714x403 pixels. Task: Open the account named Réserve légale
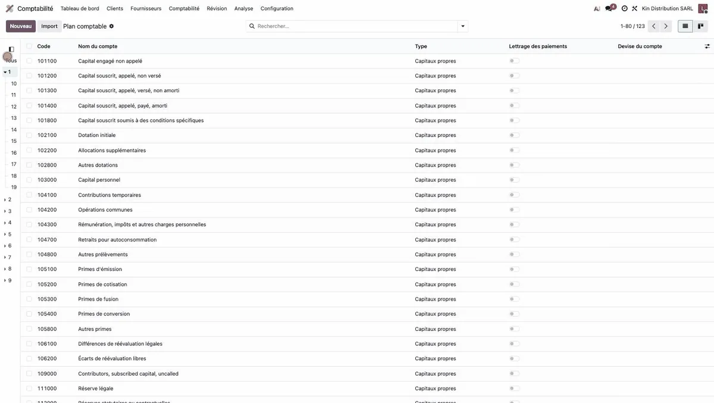point(96,388)
